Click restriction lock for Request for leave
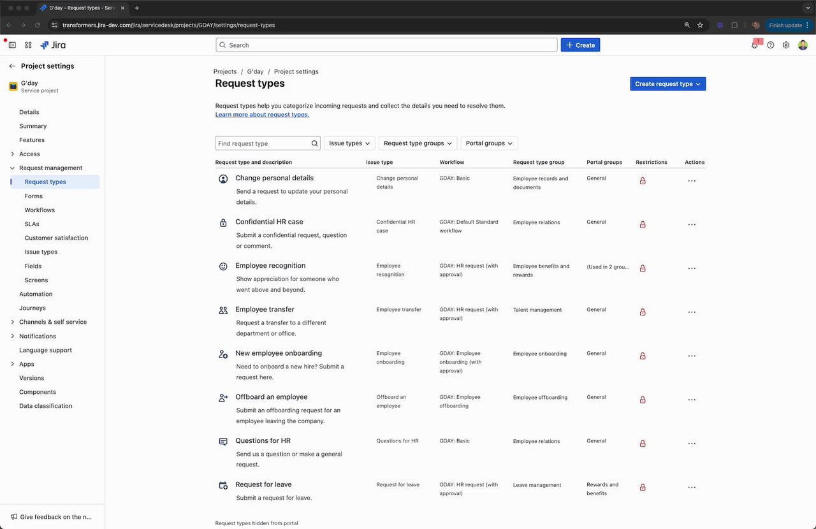The image size is (816, 529). click(643, 488)
